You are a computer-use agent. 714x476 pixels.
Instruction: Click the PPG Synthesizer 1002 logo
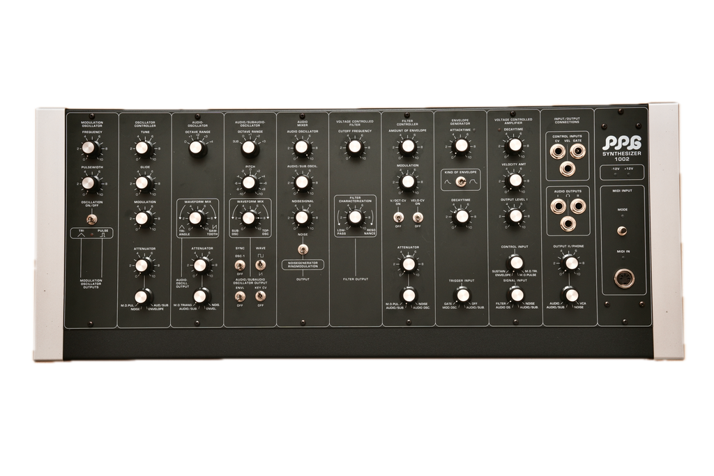click(x=622, y=148)
